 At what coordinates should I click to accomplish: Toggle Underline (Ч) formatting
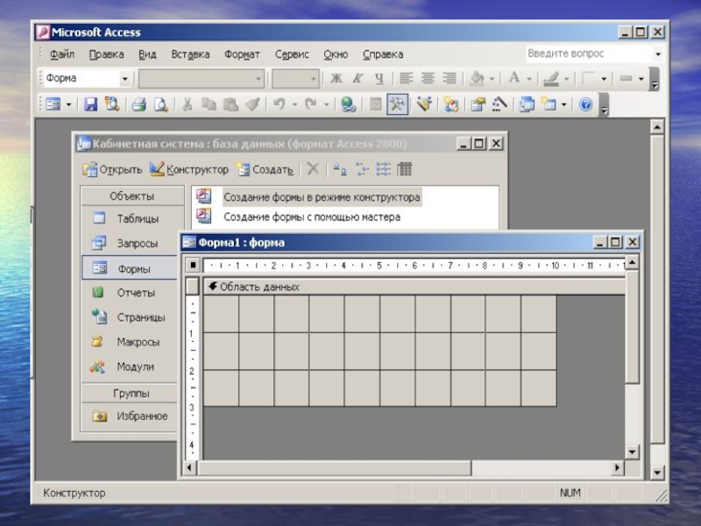(x=379, y=78)
